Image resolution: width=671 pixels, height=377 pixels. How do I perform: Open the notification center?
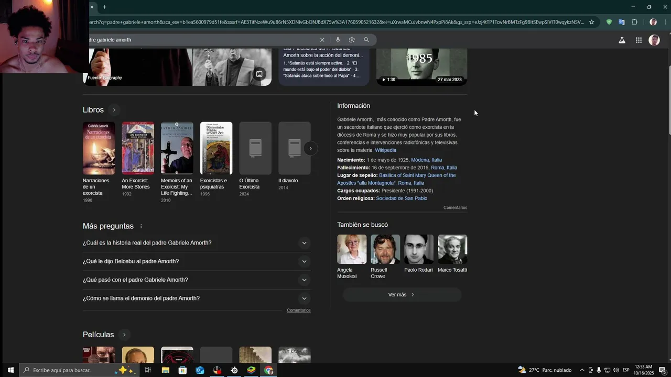(x=662, y=370)
